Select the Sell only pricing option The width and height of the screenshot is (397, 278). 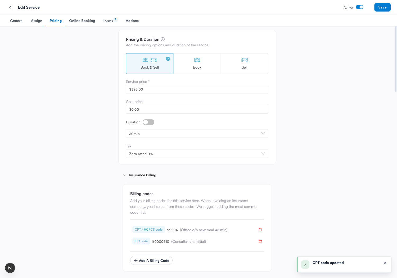pos(245,64)
